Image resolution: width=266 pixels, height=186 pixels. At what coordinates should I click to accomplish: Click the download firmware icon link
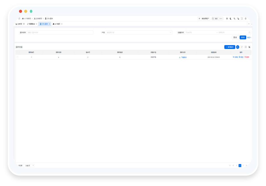[183, 57]
